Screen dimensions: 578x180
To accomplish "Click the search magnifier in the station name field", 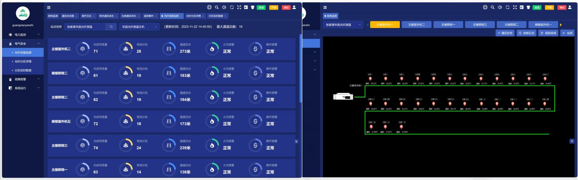I will (111, 27).
